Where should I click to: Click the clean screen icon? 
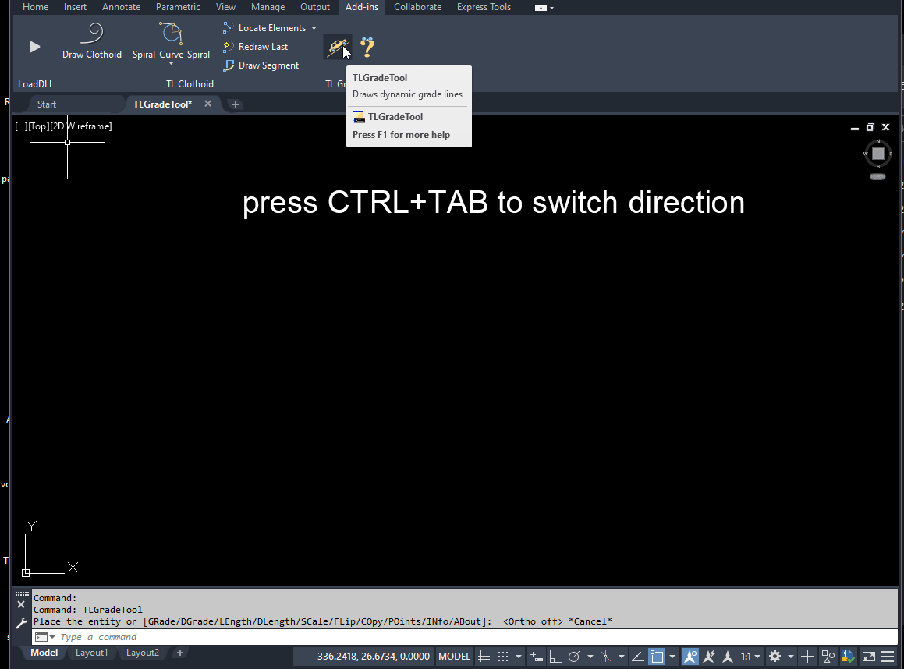pos(868,657)
